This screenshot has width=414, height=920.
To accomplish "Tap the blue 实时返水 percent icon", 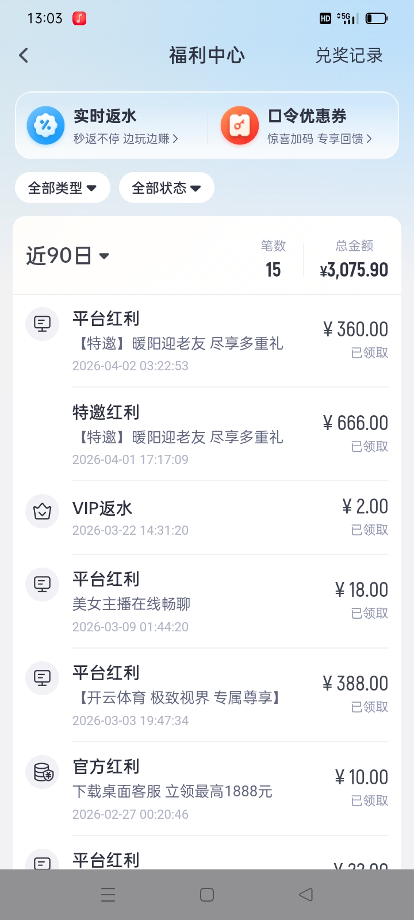I will click(45, 125).
